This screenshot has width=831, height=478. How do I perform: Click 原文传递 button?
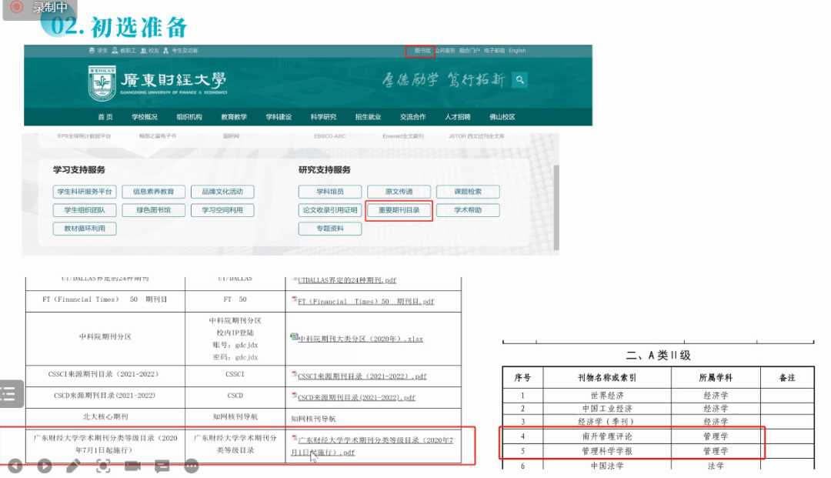[399, 192]
